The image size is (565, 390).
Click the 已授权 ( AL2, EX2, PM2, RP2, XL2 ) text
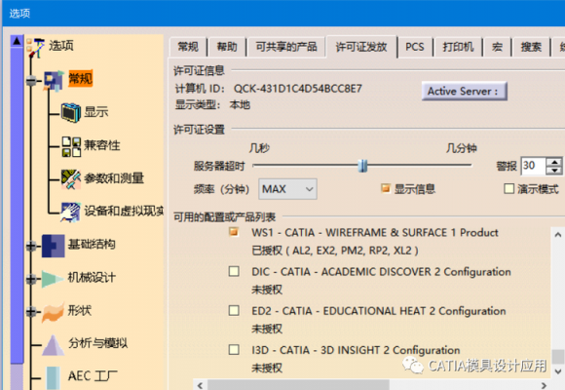coord(335,251)
